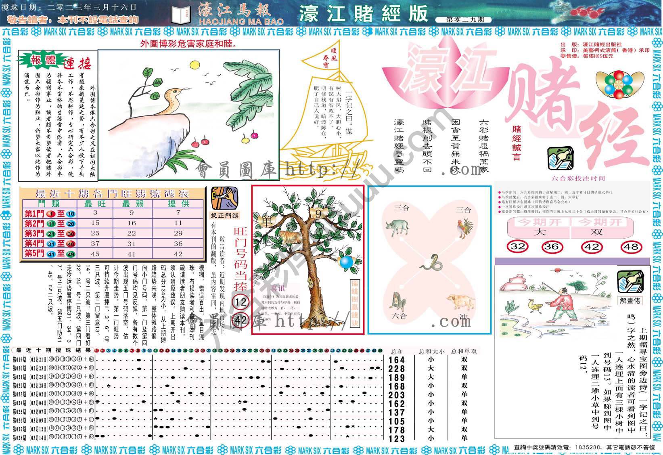Click the 總和 value 105

coord(397,421)
